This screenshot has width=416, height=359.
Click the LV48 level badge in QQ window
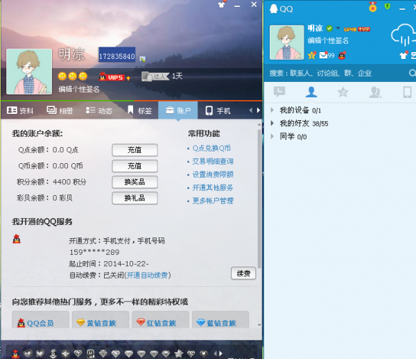(x=350, y=29)
